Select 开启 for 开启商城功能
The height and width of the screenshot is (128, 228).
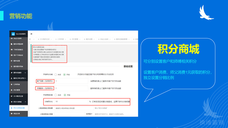[65, 95]
